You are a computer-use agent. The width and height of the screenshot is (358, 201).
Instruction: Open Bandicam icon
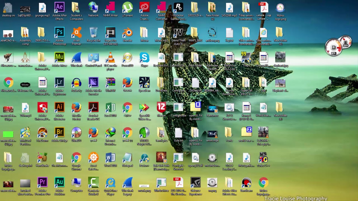[x=246, y=185]
